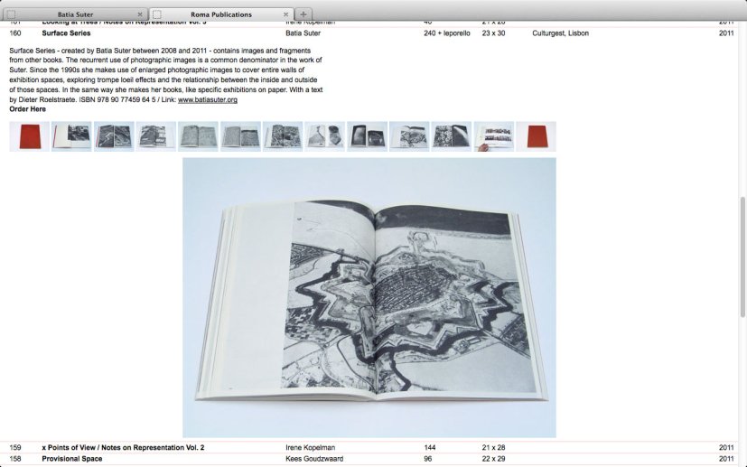Select thumbnail showing leporello with hand
This screenshot has height=467, width=747.
click(x=494, y=136)
